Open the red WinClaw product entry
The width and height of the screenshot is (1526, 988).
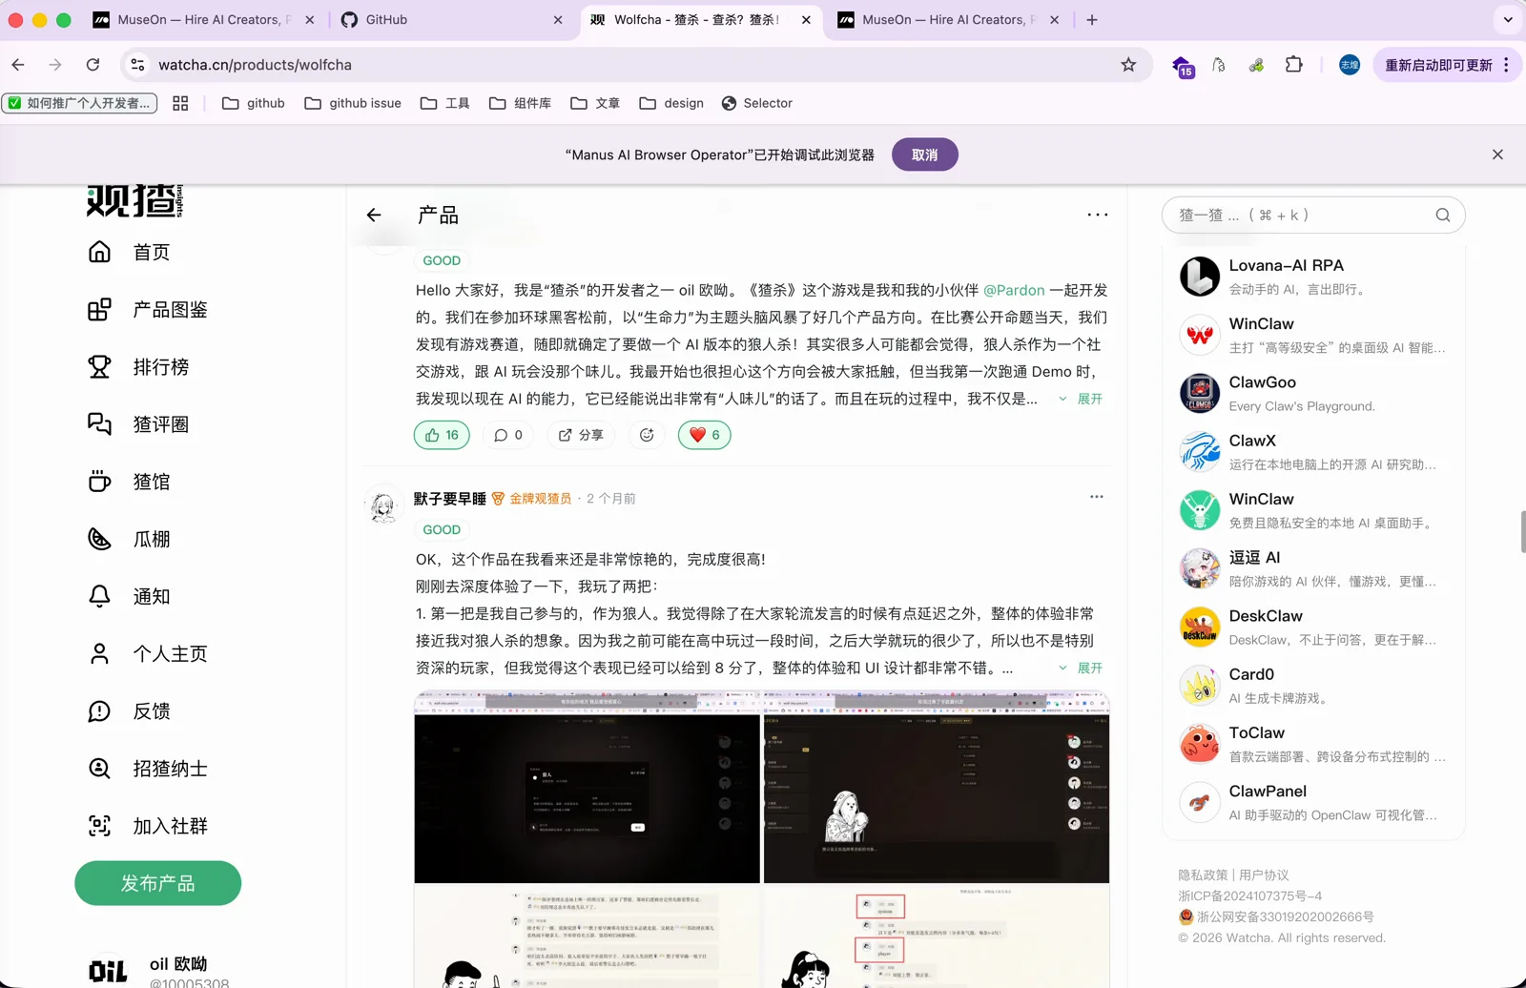[x=1313, y=335]
